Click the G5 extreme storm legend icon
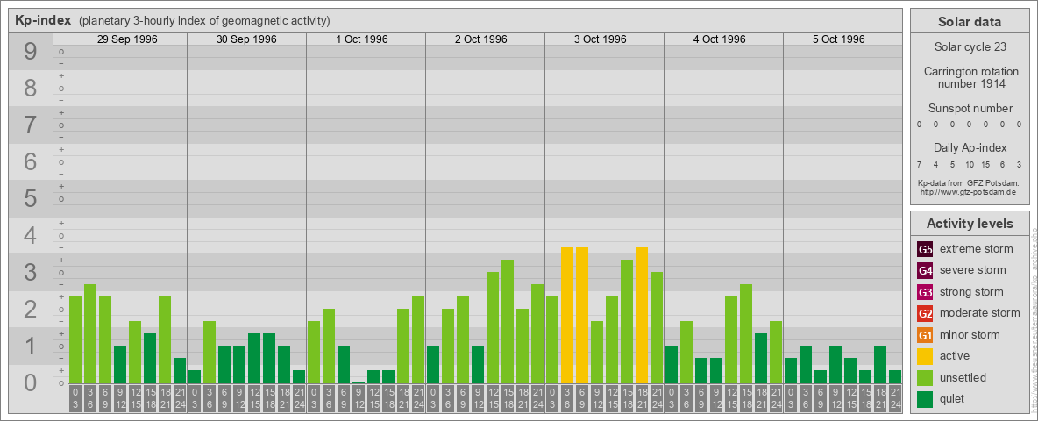 [925, 250]
